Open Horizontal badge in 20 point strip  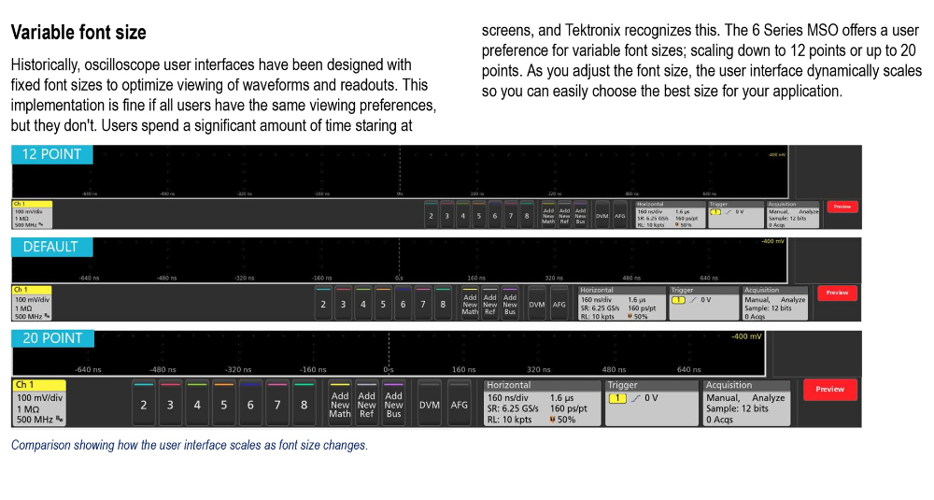click(x=542, y=403)
